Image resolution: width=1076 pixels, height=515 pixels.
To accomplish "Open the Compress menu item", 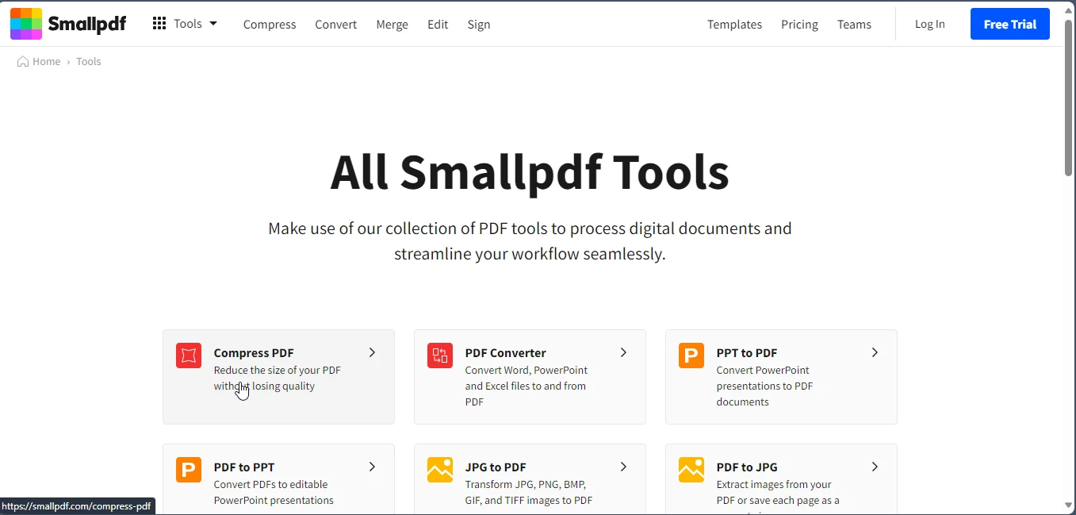I will tap(270, 25).
